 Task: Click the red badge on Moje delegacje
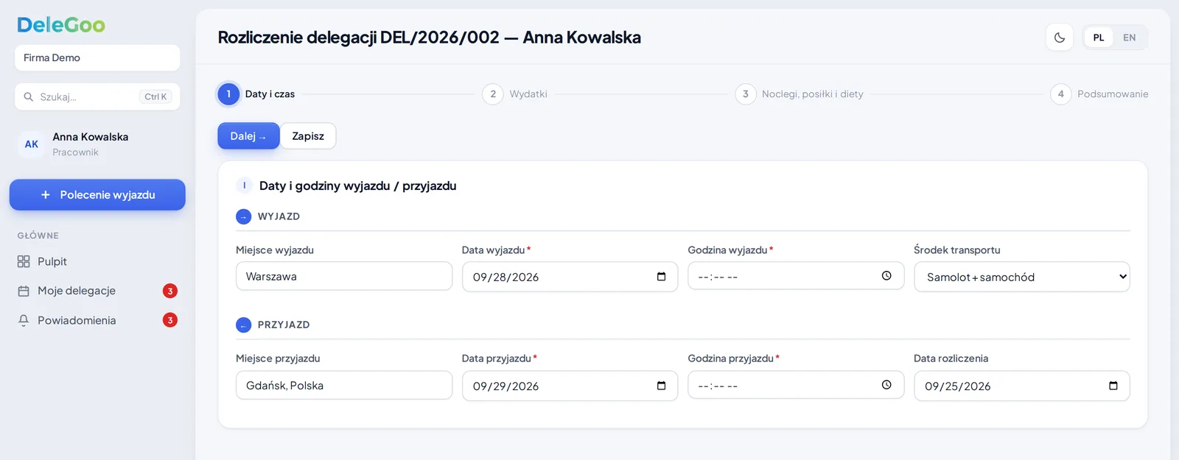170,291
